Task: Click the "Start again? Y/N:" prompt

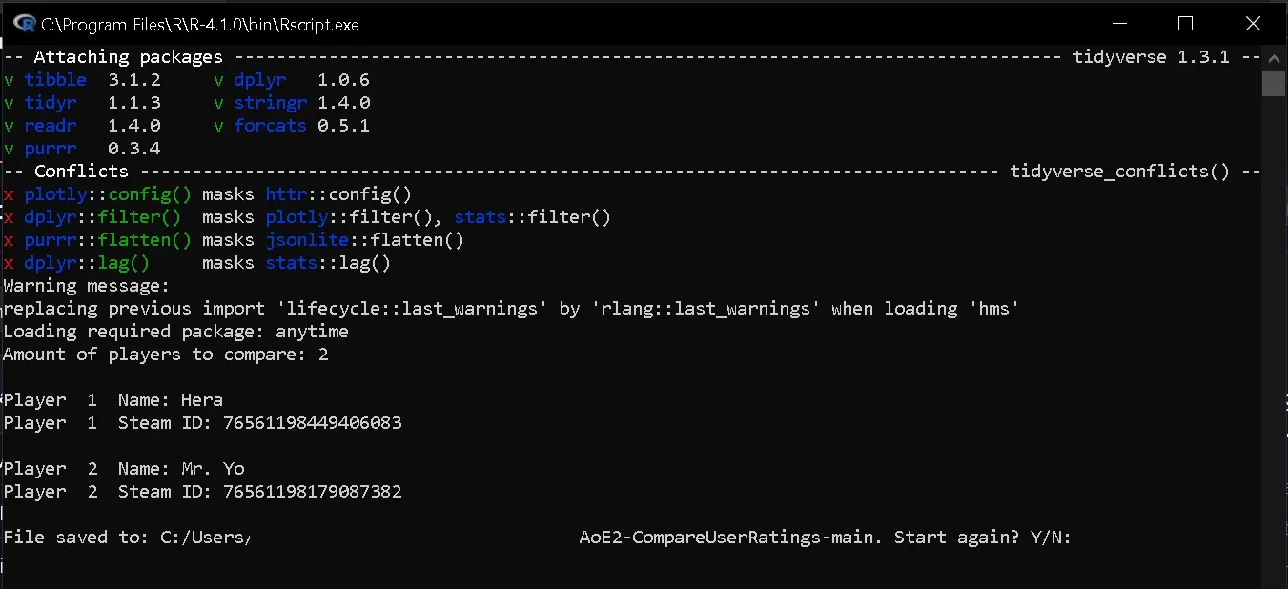Action: 983,538
